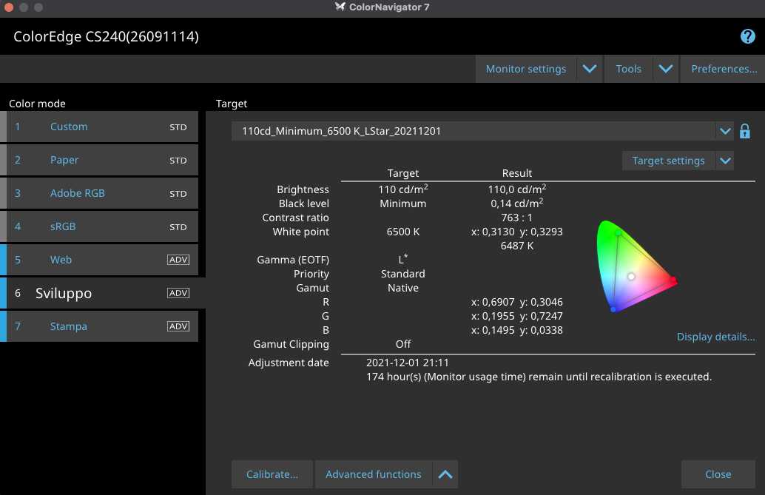Click the Gamma (EOTF) L* target value
The width and height of the screenshot is (765, 495).
(x=403, y=259)
